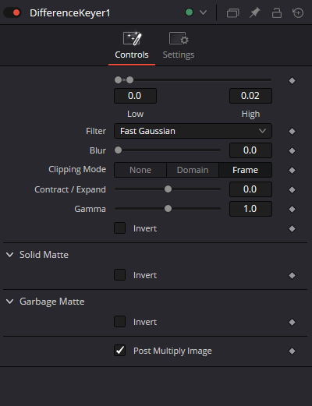Click the Gamma slider handle
The width and height of the screenshot is (312, 406).
[168, 209]
